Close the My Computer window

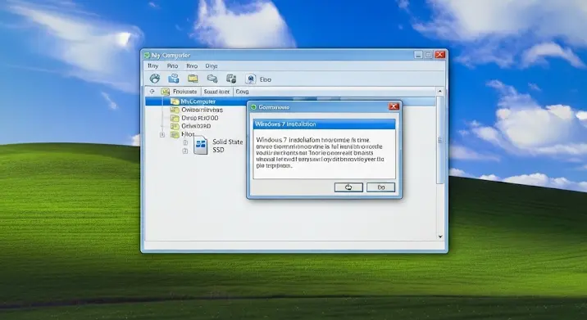click(x=440, y=55)
